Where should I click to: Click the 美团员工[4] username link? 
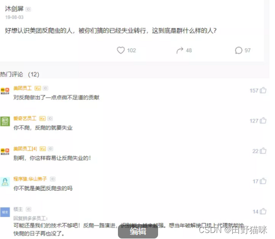point(25,149)
